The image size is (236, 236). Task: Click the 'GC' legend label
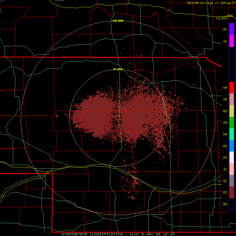[x=225, y=181]
